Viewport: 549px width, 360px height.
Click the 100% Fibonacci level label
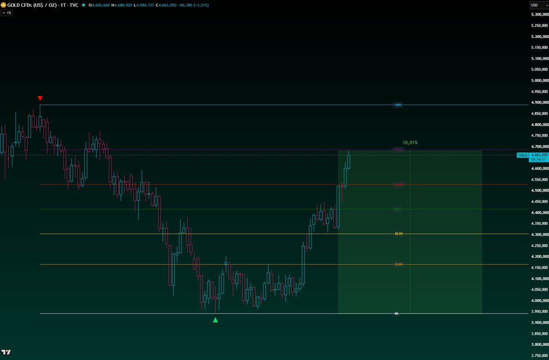pos(398,105)
